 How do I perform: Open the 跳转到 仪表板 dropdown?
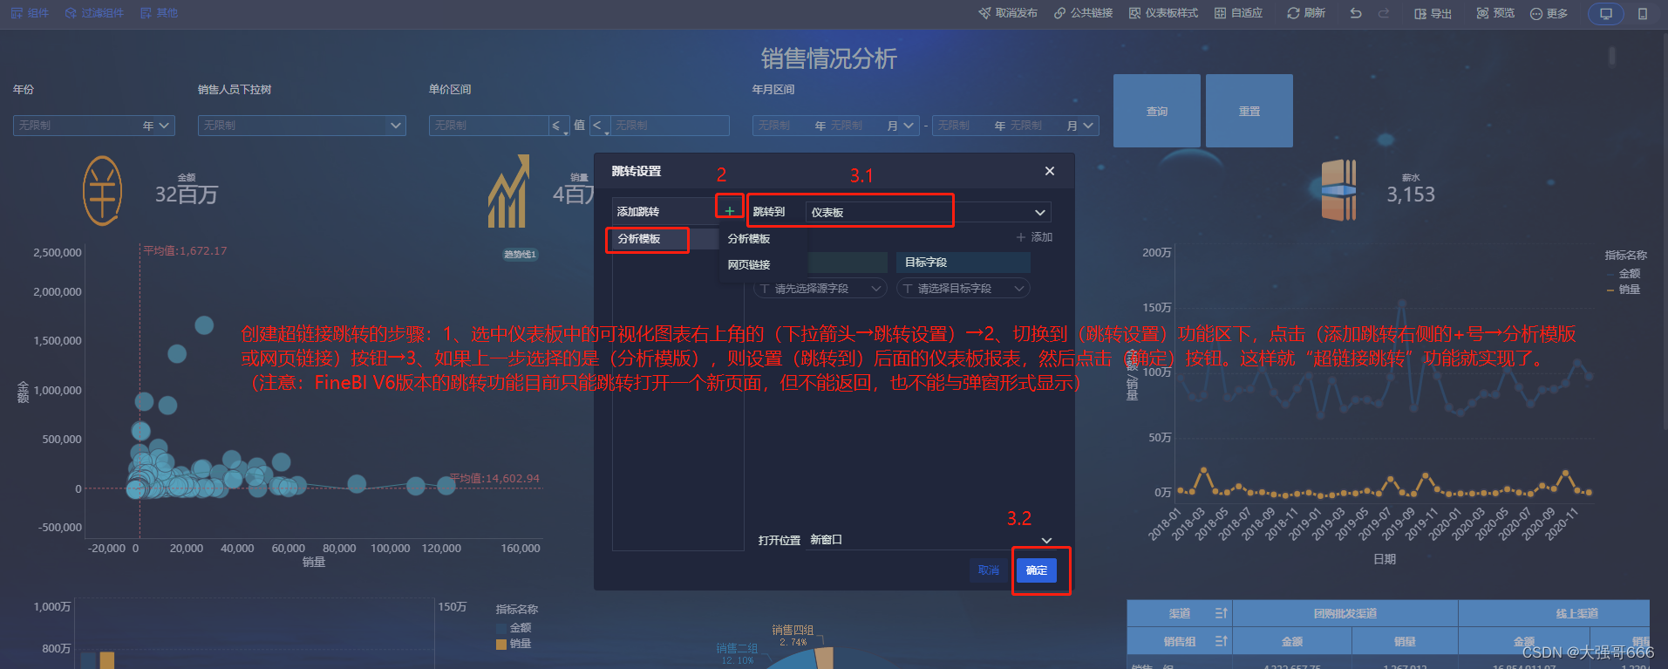pyautogui.click(x=929, y=212)
